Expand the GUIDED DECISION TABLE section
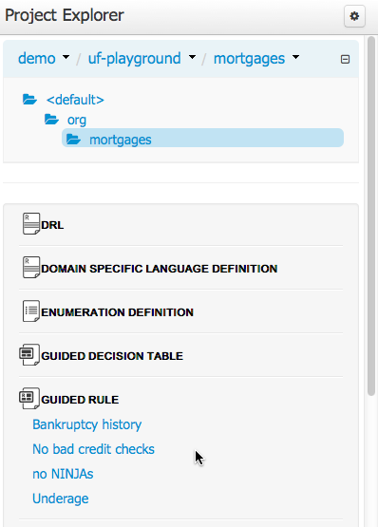This screenshot has height=527, width=378. (112, 356)
